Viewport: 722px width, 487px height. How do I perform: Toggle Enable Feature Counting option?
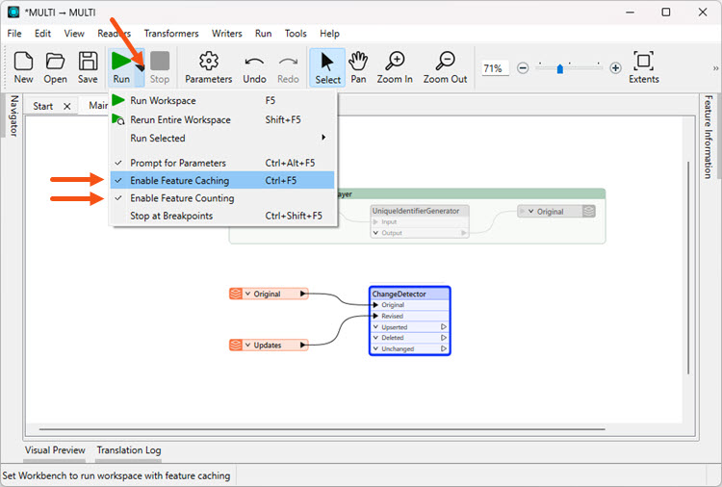tap(222, 198)
